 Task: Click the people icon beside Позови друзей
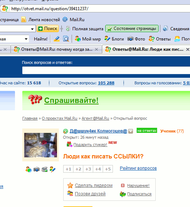[x=70, y=193]
